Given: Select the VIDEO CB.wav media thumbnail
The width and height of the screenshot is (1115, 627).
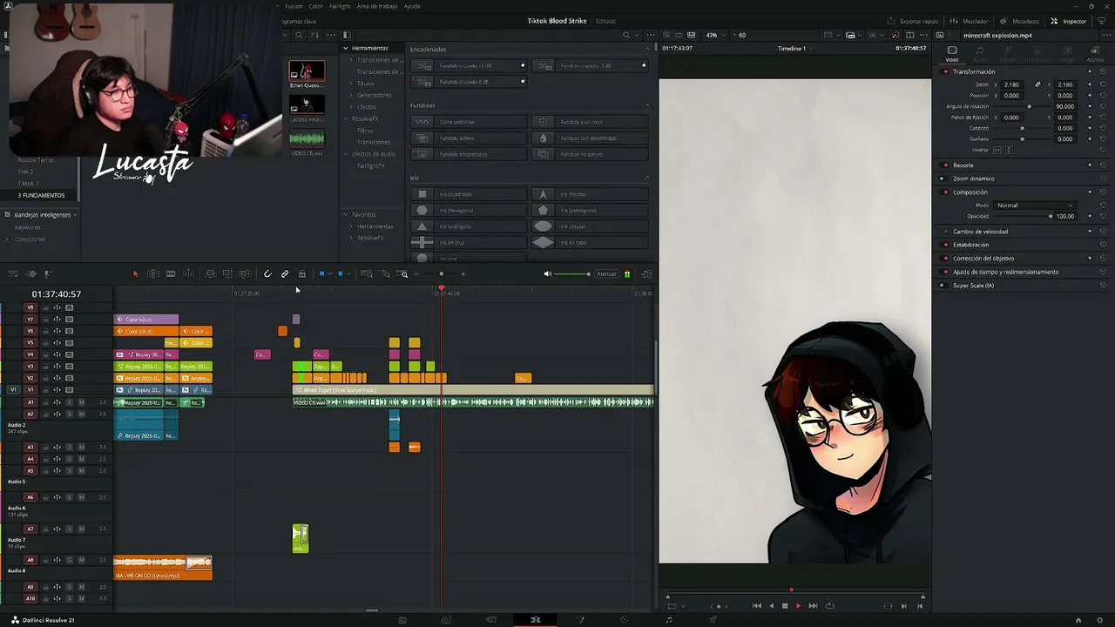Looking at the screenshot, I should pyautogui.click(x=307, y=138).
